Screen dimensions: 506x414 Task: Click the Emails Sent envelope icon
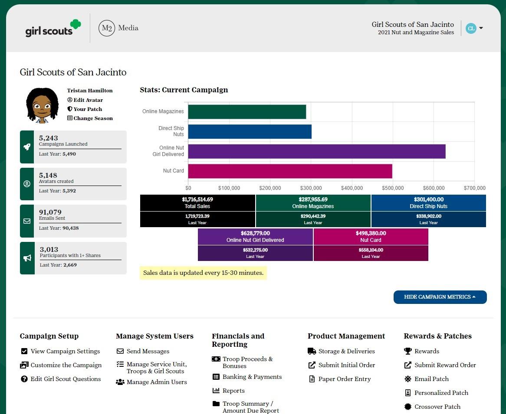tap(27, 221)
